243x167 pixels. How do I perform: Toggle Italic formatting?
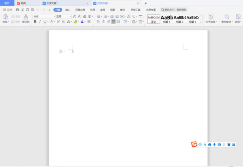(40, 22)
